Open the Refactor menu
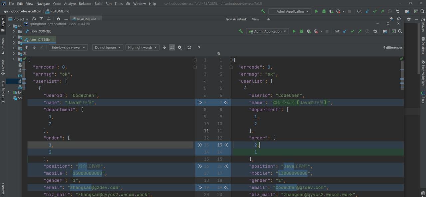Viewport: 426px width, 197px height. pos(85,4)
